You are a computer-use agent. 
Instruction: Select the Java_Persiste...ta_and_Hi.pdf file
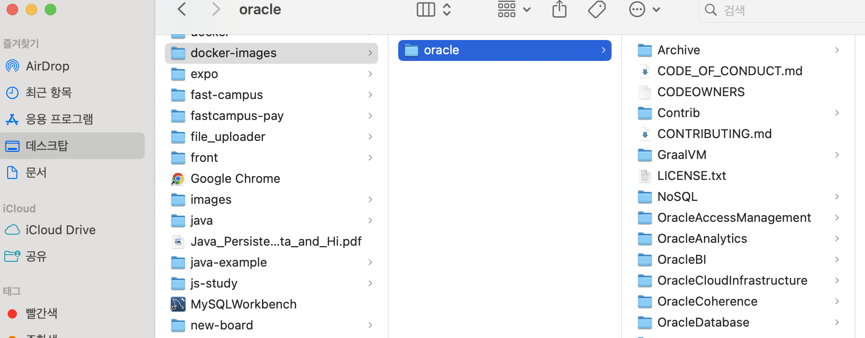tap(272, 241)
